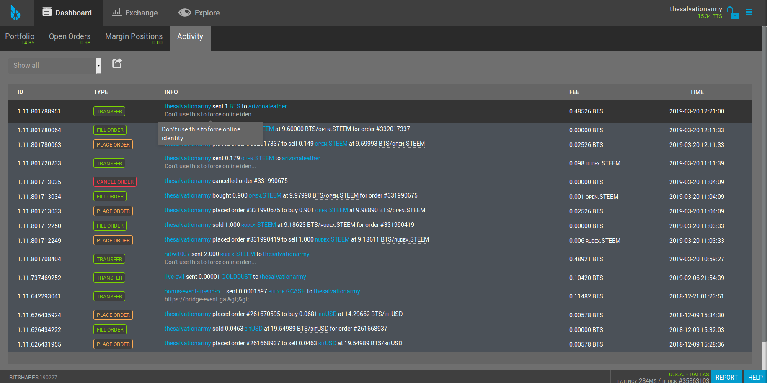Click the block number #35863103
The image size is (767, 383).
click(x=694, y=380)
